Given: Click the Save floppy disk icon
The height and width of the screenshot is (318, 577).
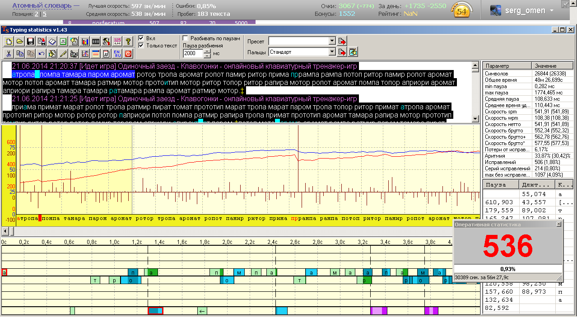Looking at the screenshot, I should coord(30,42).
